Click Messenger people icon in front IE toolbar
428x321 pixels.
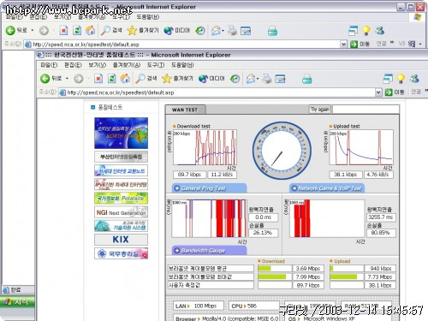point(414,79)
